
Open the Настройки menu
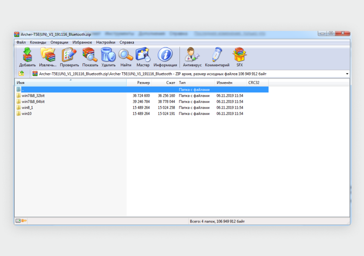point(106,43)
